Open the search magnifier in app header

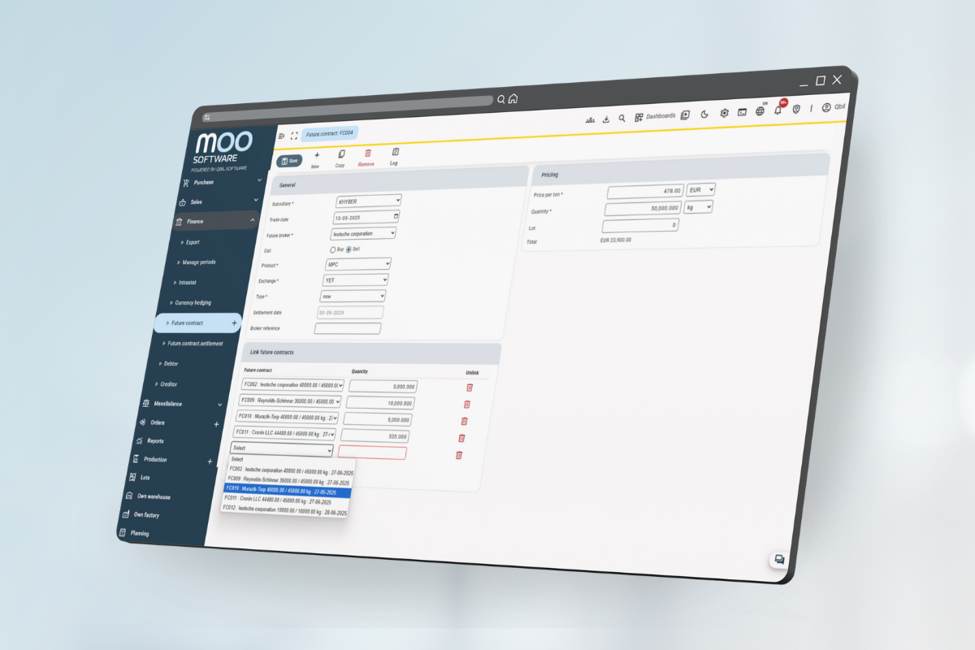click(x=622, y=118)
